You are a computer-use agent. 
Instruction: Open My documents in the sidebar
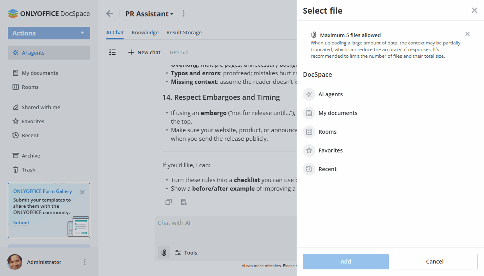[39, 73]
